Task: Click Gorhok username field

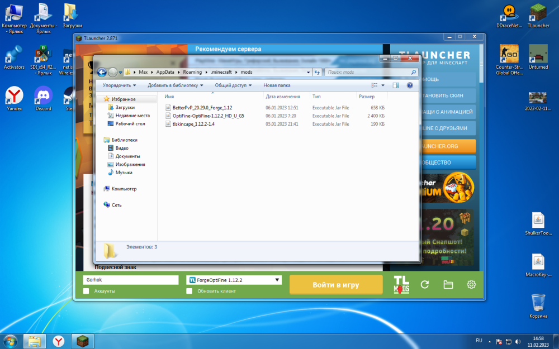Action: point(130,280)
